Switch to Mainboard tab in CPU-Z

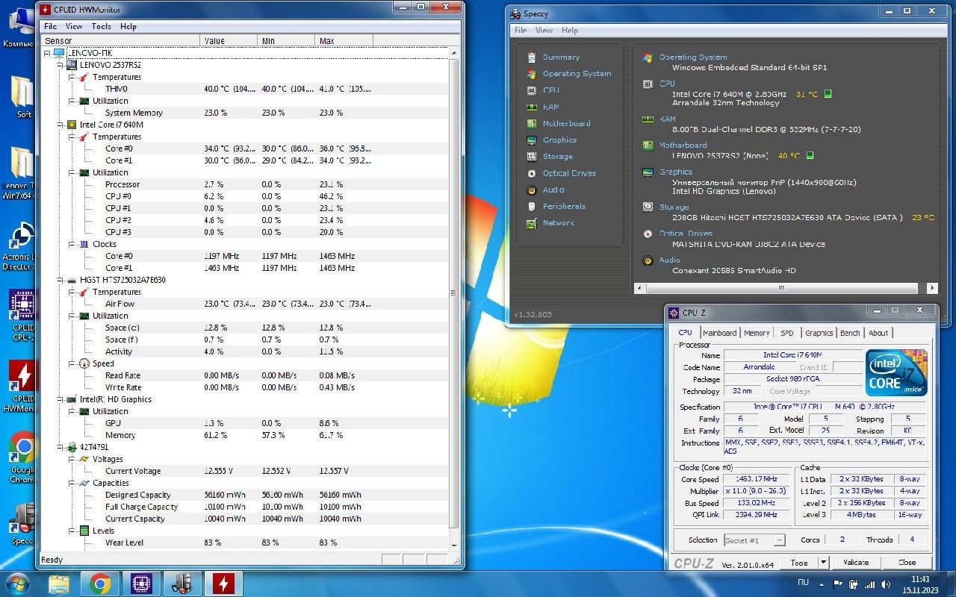[720, 333]
